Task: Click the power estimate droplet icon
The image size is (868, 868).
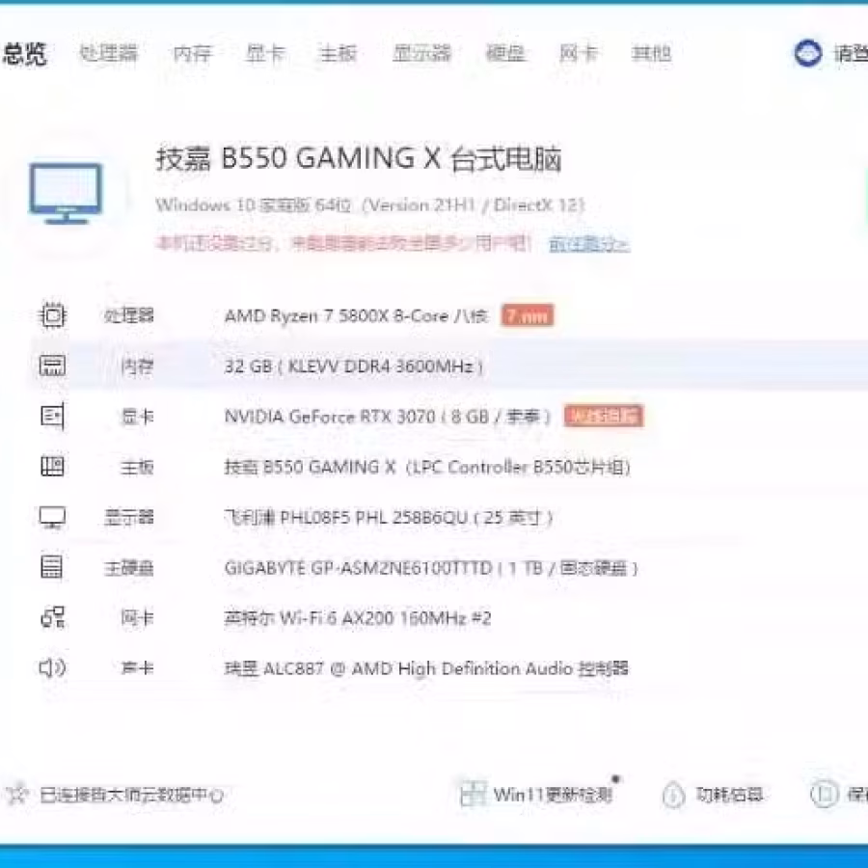Action: click(674, 796)
